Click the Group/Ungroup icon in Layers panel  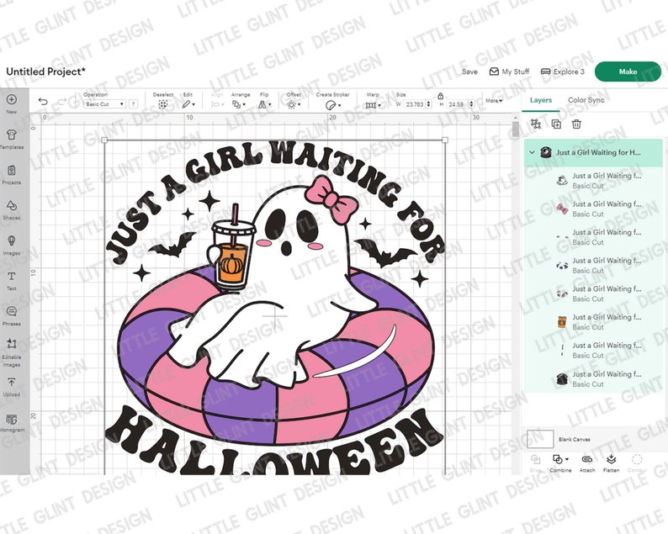point(536,124)
